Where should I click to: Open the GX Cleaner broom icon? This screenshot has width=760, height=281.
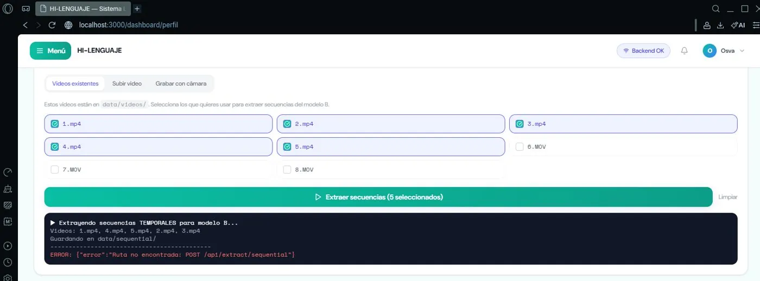tap(8, 189)
